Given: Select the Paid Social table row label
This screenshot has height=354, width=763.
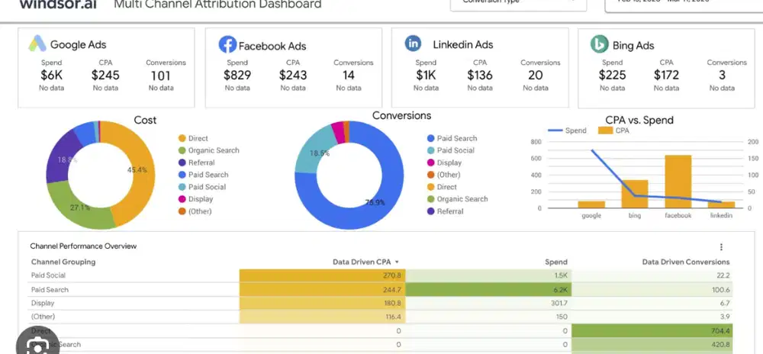Looking at the screenshot, I should tap(49, 275).
